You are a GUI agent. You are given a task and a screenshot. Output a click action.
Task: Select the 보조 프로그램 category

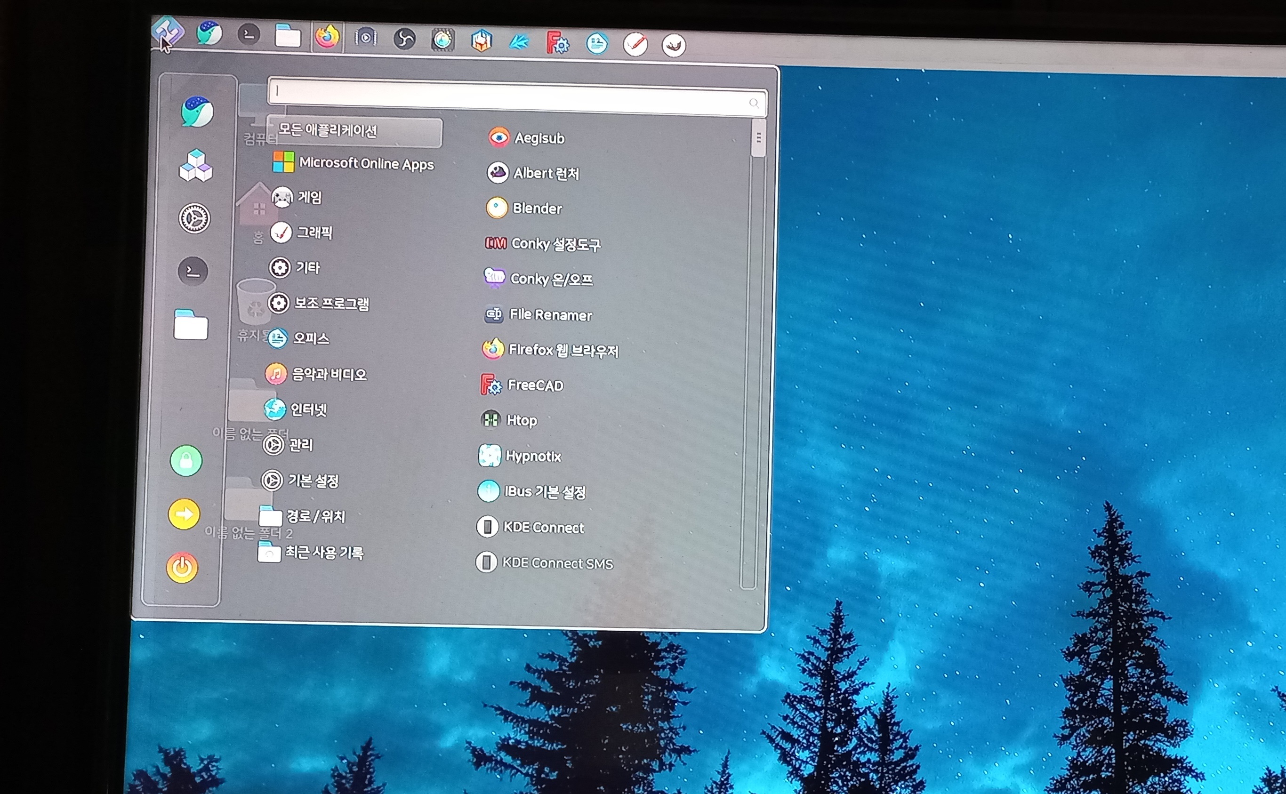[x=319, y=303]
